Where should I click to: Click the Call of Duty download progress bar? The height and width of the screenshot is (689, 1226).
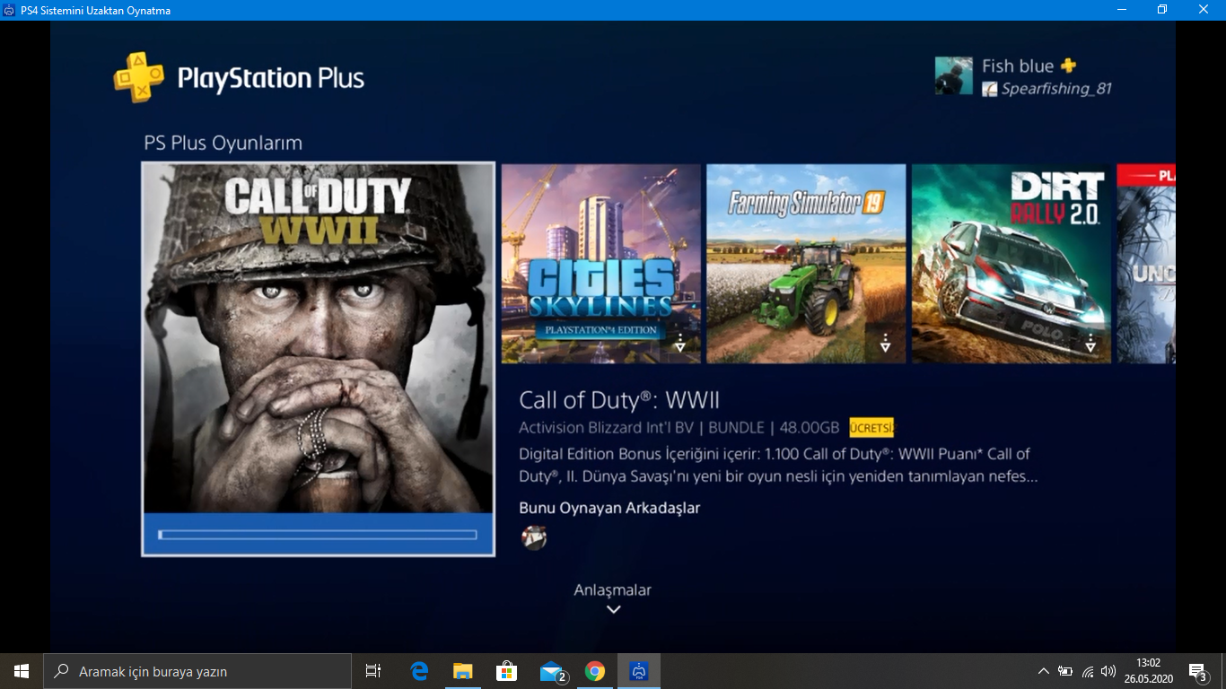[318, 535]
